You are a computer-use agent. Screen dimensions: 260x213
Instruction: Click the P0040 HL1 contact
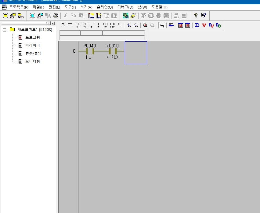pos(90,51)
